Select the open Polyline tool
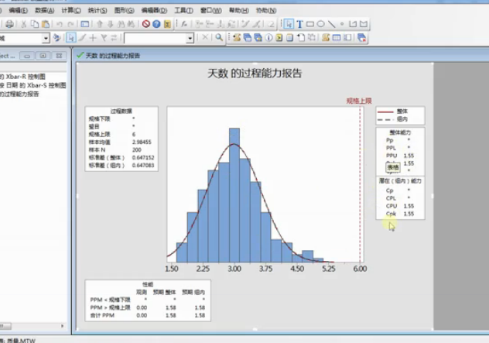 [353, 24]
